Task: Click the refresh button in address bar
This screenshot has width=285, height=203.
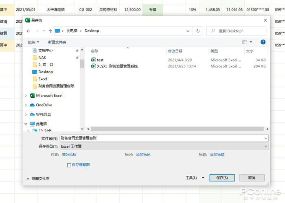Action: 198,31
